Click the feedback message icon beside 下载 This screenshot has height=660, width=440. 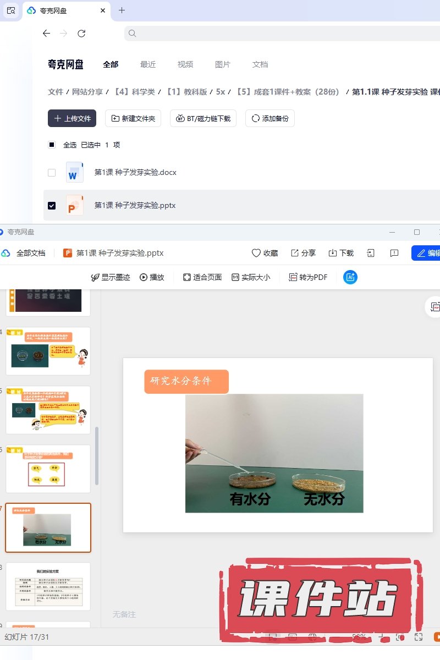click(394, 253)
